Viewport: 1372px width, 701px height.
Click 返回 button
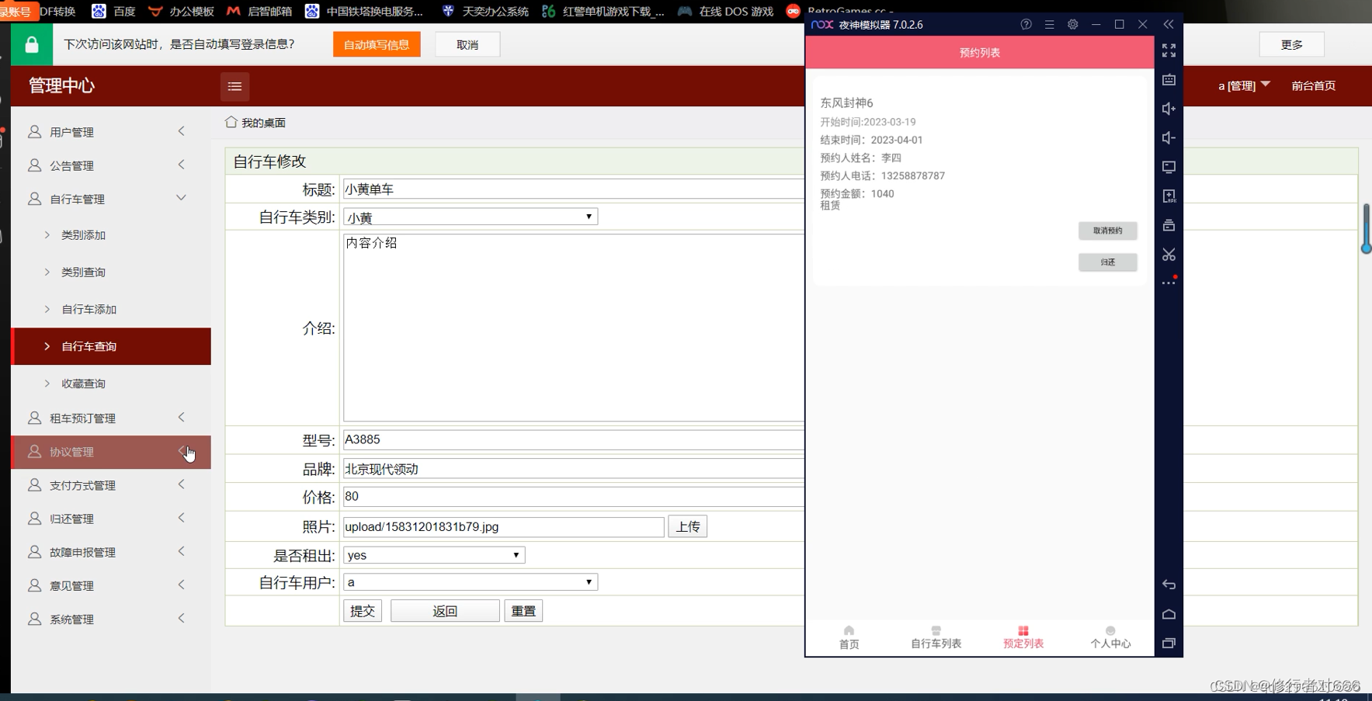(x=445, y=611)
